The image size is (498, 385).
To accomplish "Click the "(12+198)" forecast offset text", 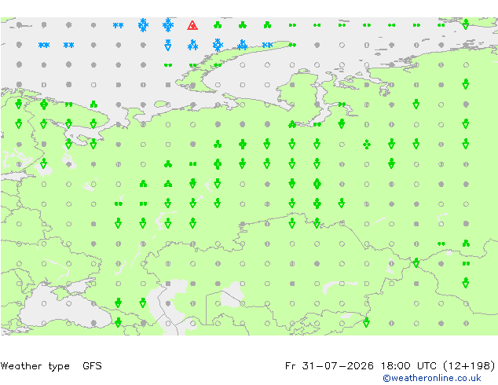I will (469, 366).
